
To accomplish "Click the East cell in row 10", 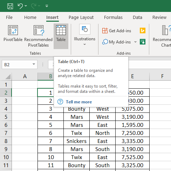I will pos(102,157).
